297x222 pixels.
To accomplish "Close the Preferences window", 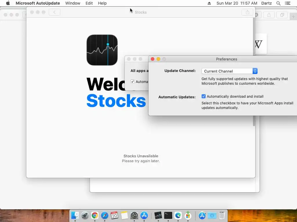I will (153, 59).
